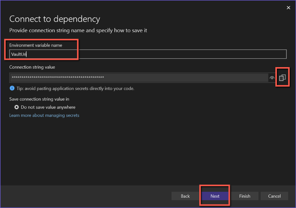The image size is (296, 208).
Task: Click the Finish button
Action: pos(245,196)
